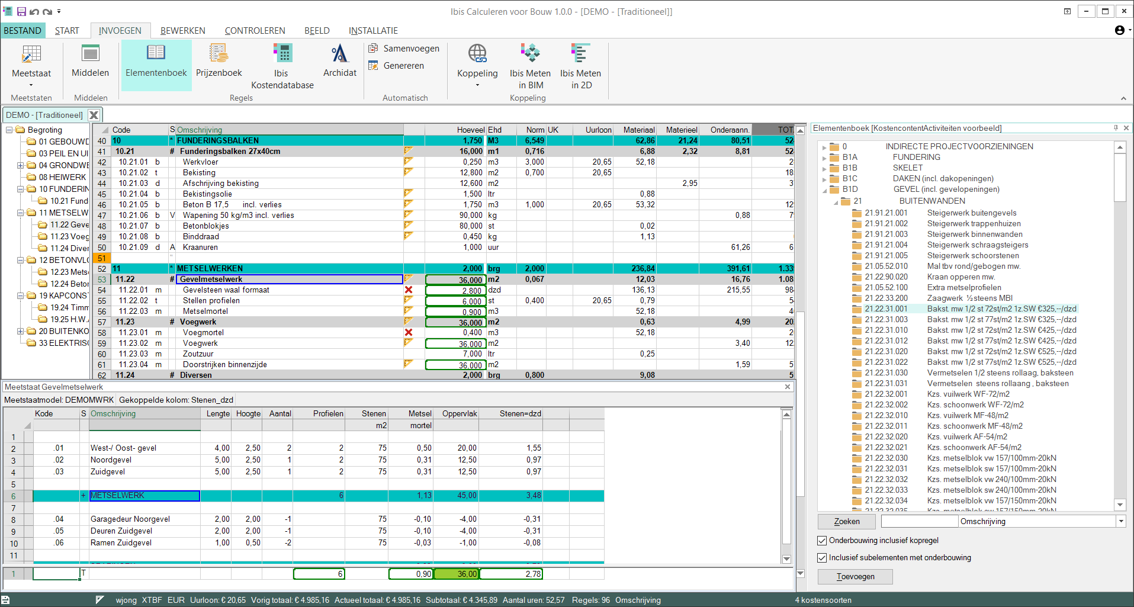
Task: Collapse the B1D GEVEL tree node
Action: click(824, 190)
